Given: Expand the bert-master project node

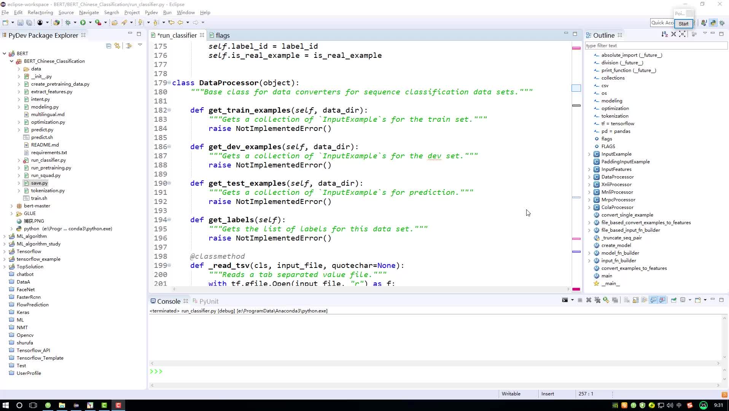Looking at the screenshot, I should pyautogui.click(x=12, y=206).
